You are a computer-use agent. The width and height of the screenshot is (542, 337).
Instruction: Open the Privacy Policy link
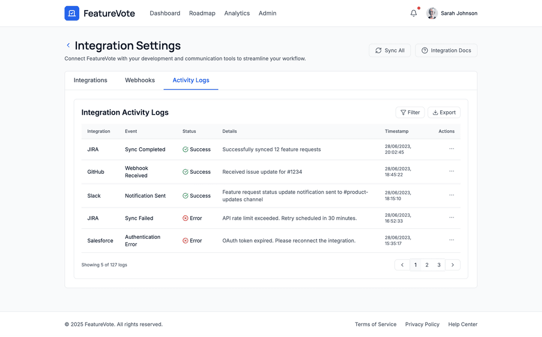tap(422, 324)
